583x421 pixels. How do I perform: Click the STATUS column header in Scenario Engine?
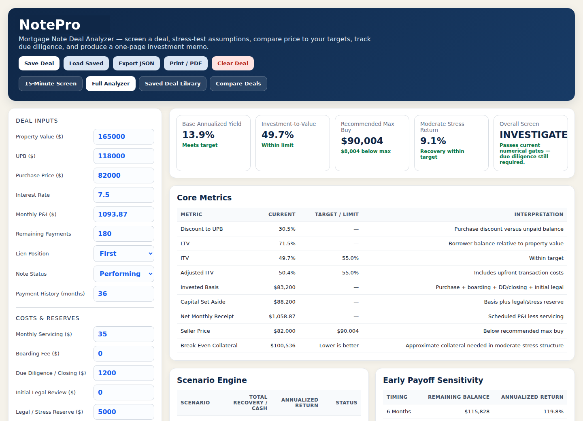[347, 403]
